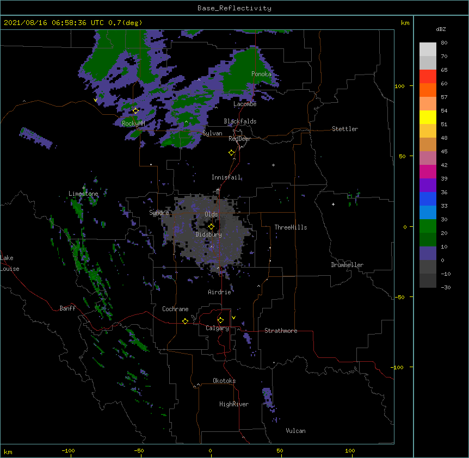469x458 pixels.
Task: Click the Blackfalds town label
Action: point(240,121)
